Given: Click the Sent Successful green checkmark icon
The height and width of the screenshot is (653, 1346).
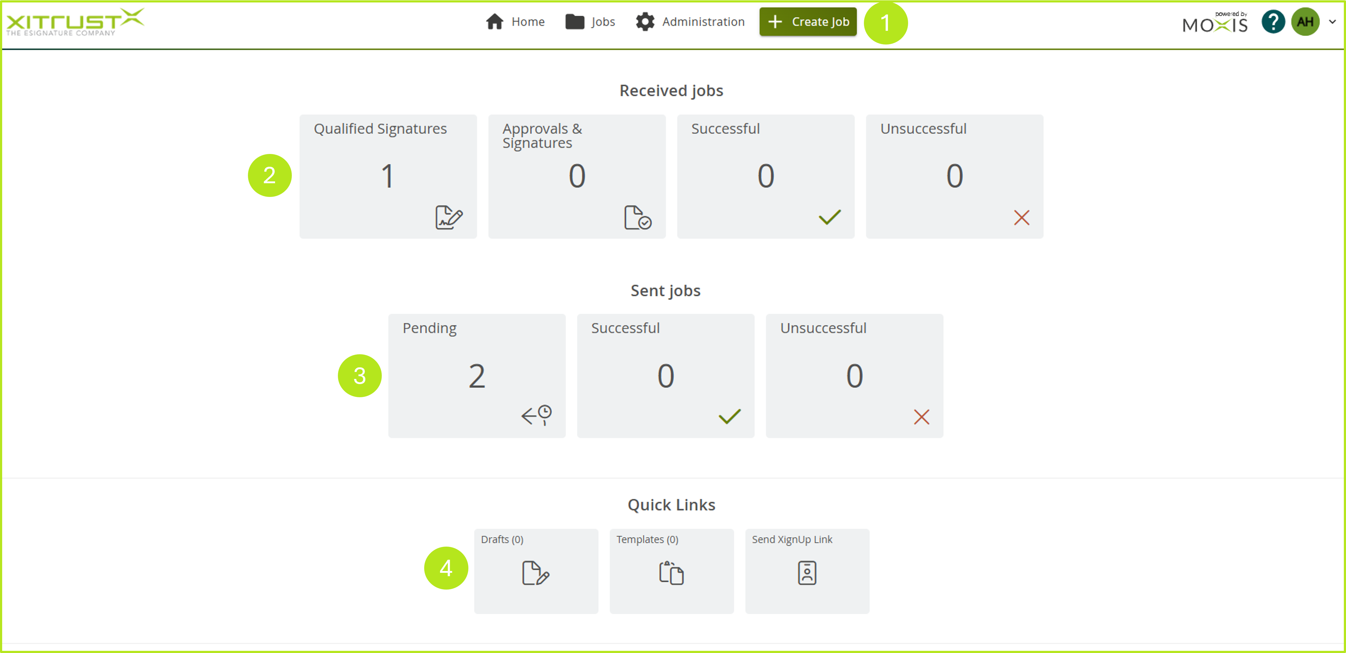Looking at the screenshot, I should click(729, 416).
